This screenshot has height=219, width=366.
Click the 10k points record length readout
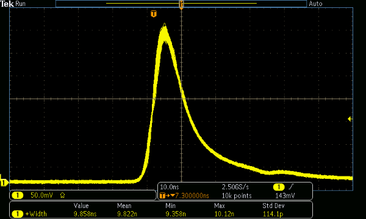pyautogui.click(x=237, y=196)
